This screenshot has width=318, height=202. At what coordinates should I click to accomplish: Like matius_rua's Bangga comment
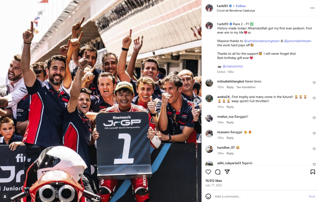pyautogui.click(x=314, y=118)
